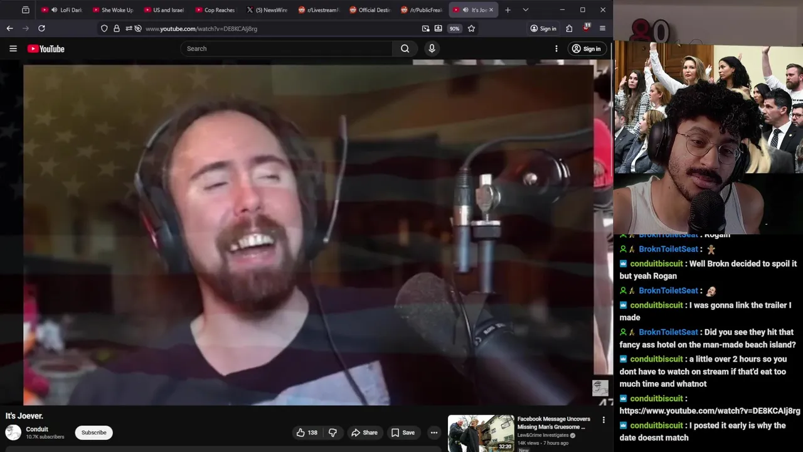The height and width of the screenshot is (452, 803).
Task: Go to the YouTube logo home
Action: [46, 48]
